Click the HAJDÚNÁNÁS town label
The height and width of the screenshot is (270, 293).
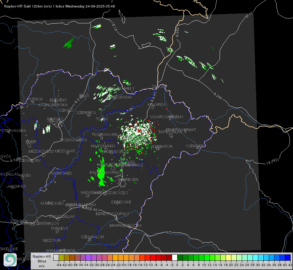(x=103, y=146)
